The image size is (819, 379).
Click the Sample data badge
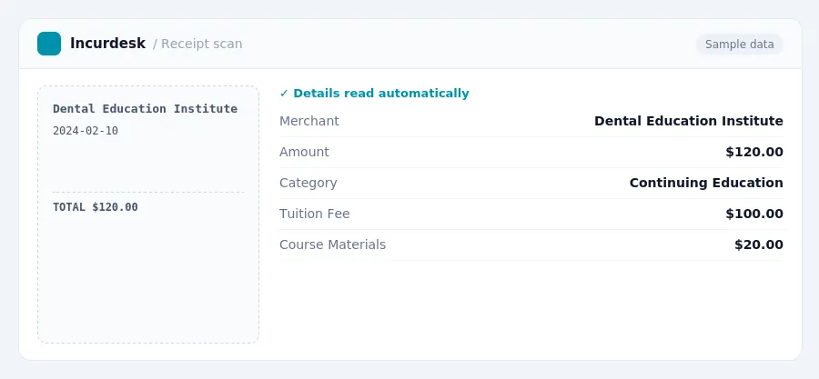[739, 45]
